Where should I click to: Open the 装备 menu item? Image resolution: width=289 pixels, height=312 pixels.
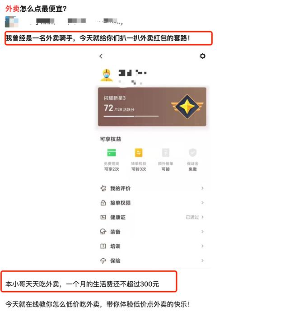point(152,232)
